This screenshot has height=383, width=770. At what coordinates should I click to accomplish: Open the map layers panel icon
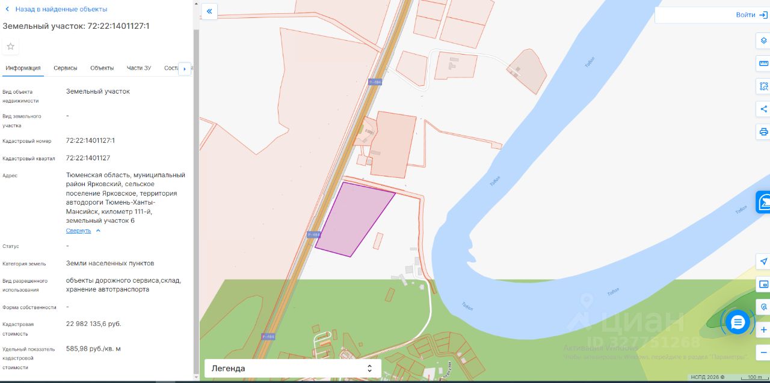point(763,41)
